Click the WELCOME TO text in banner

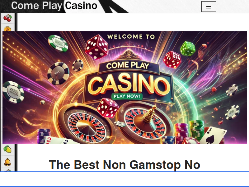pyautogui.click(x=131, y=37)
